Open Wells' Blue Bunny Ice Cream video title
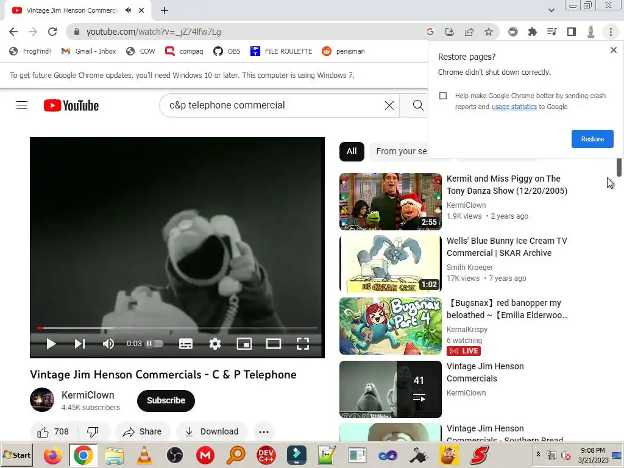The height and width of the screenshot is (468, 624). coord(506,247)
